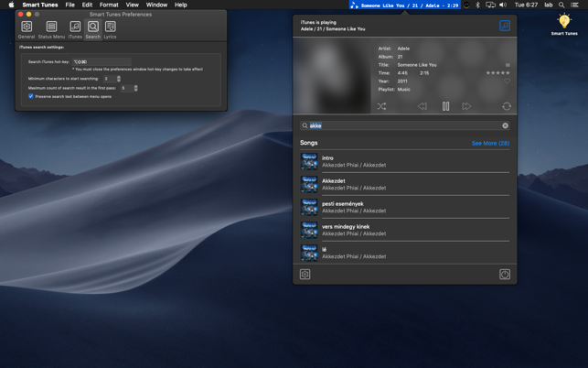Open See More (28) songs link
Image resolution: width=588 pixels, height=368 pixels.
tap(490, 143)
